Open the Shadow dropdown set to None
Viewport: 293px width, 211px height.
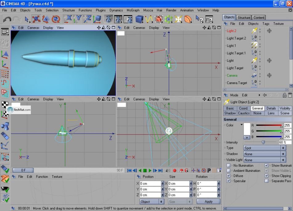265,154
